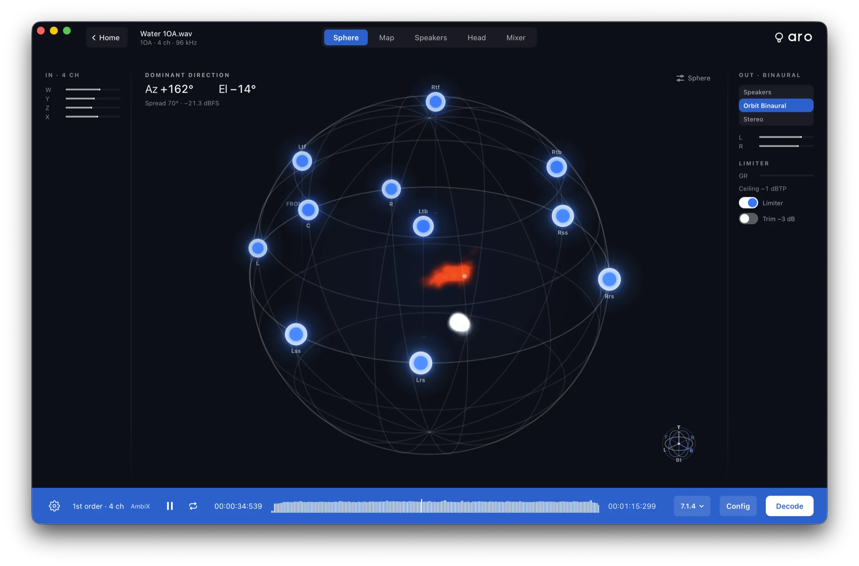Toggle the loop playback icon
The image size is (859, 566).
click(193, 506)
